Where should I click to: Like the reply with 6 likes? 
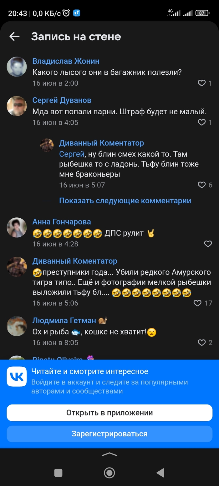point(201,185)
